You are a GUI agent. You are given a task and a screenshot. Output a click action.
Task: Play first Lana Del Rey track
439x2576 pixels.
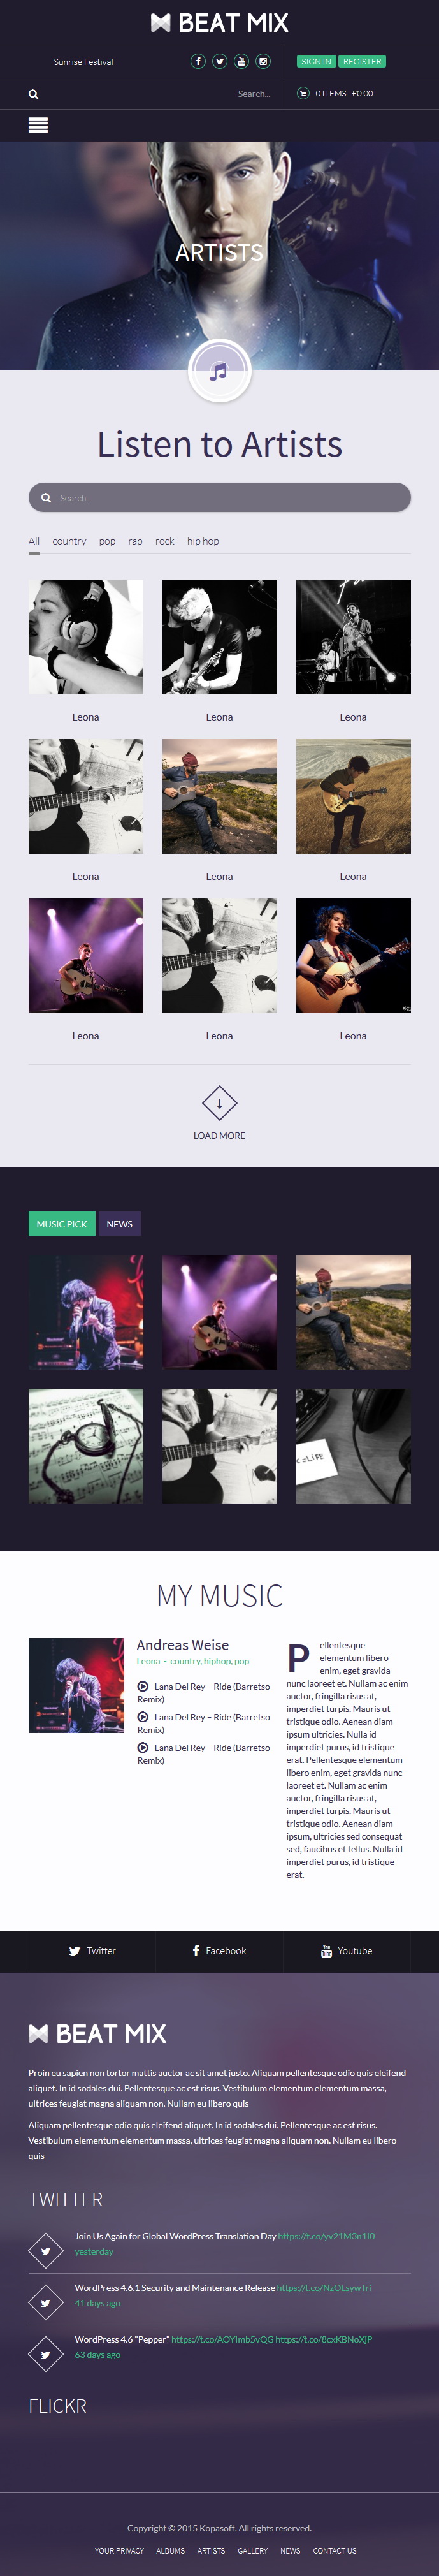click(x=143, y=1686)
